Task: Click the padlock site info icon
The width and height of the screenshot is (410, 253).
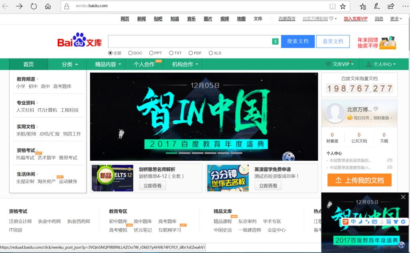Action: pos(67,6)
